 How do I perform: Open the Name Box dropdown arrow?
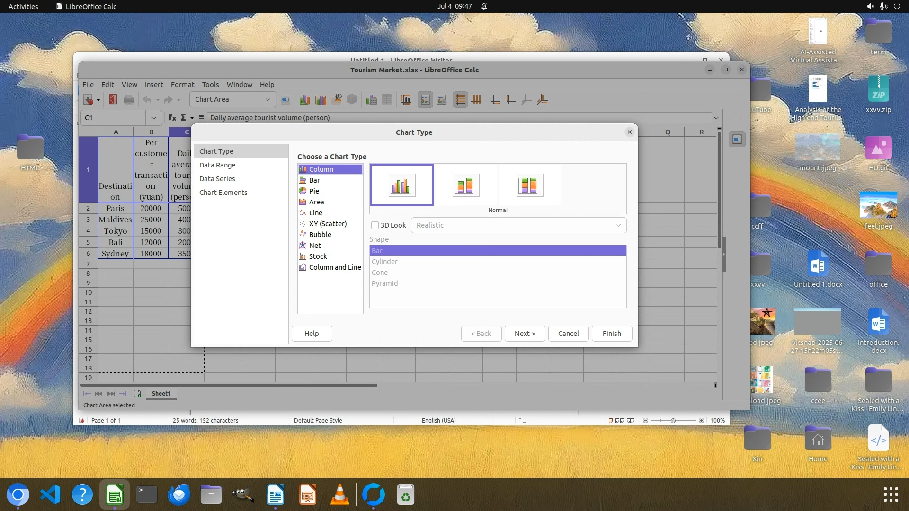(153, 118)
